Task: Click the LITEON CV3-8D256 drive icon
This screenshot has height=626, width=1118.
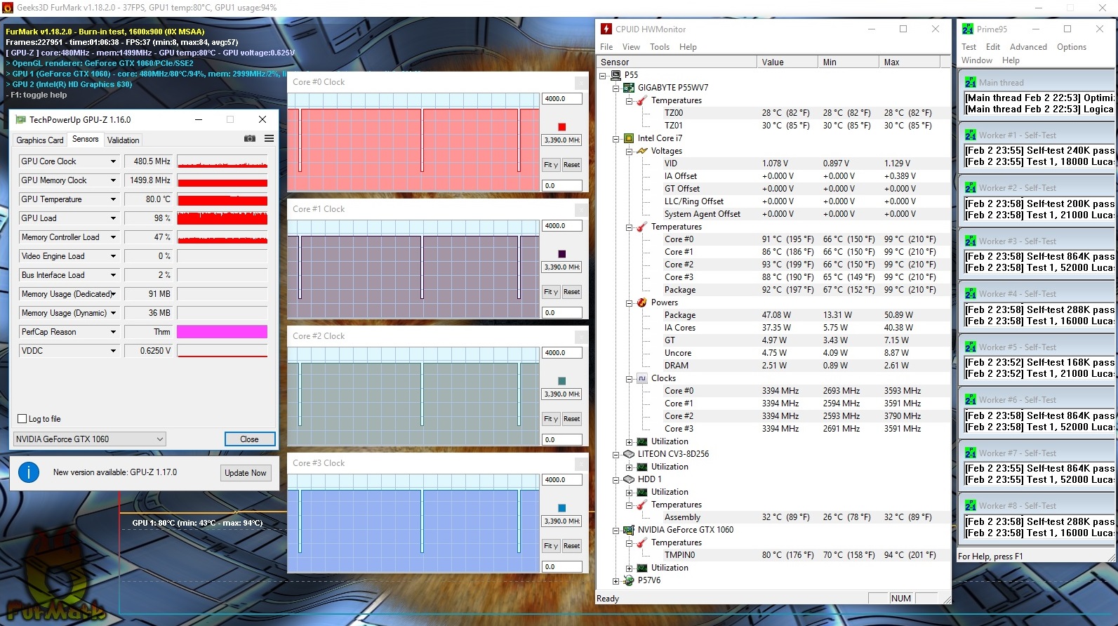Action: point(629,454)
